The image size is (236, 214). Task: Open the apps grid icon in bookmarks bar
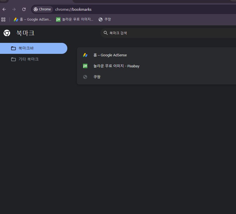[3, 20]
